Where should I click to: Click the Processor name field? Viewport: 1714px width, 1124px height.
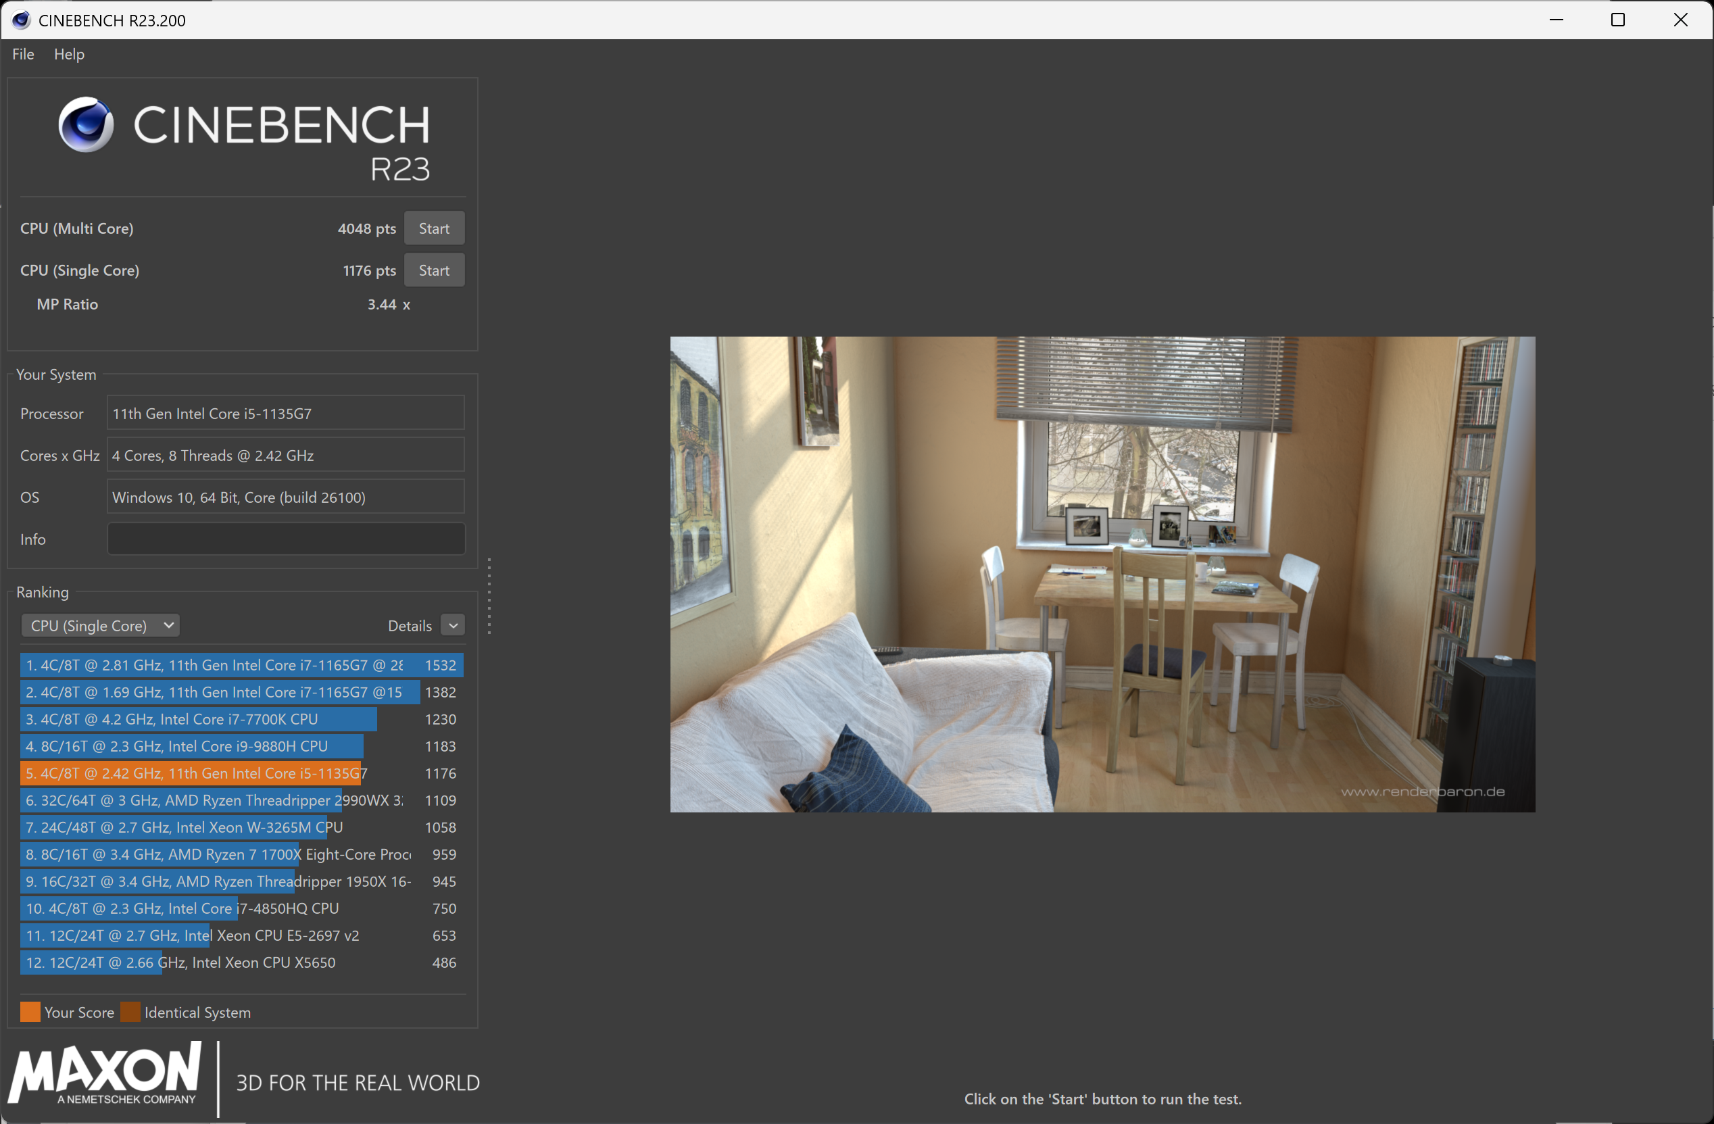click(286, 414)
